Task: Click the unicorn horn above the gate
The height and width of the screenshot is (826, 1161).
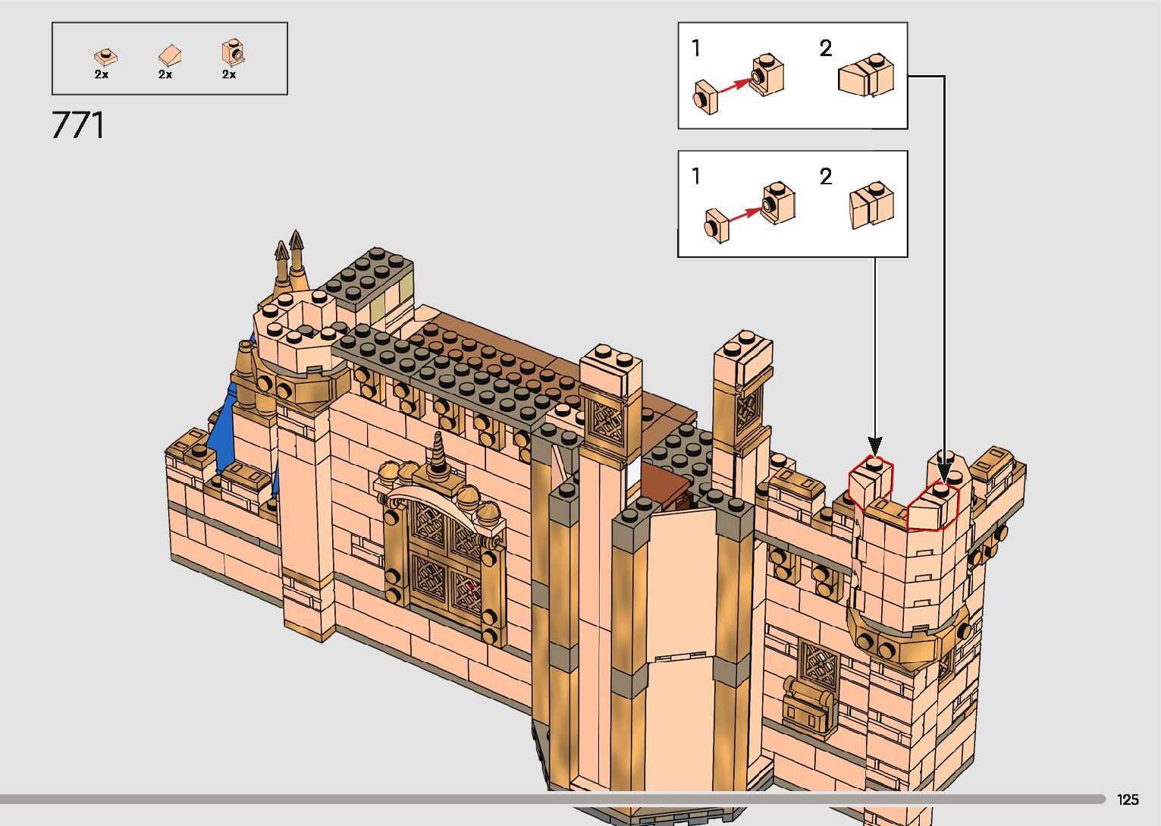Action: click(439, 457)
